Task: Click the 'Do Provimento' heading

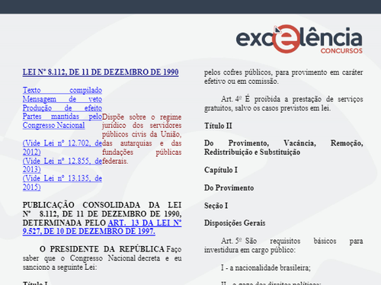Action: point(229,187)
